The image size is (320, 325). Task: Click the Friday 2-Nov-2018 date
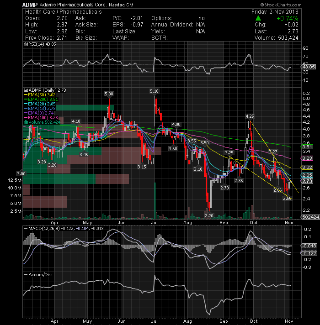tap(275, 12)
